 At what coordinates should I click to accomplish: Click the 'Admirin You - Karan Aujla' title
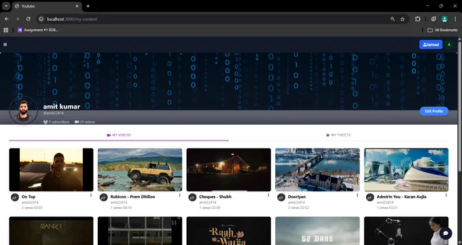pyautogui.click(x=402, y=197)
